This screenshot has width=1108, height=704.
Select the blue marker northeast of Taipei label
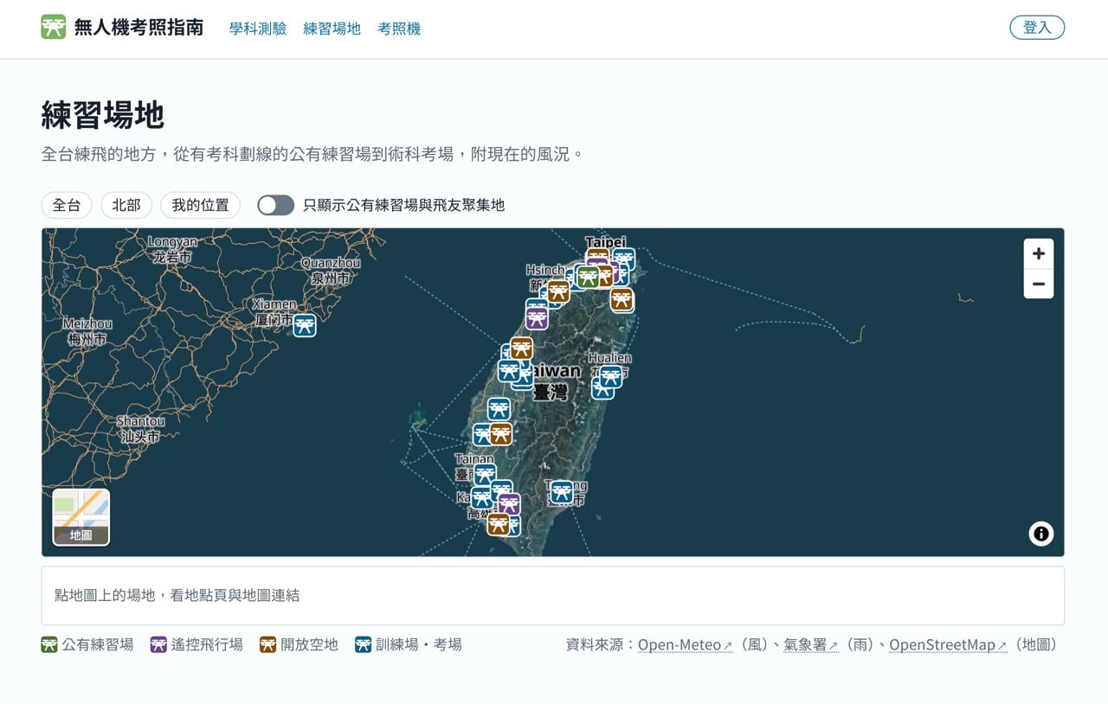[x=623, y=259]
